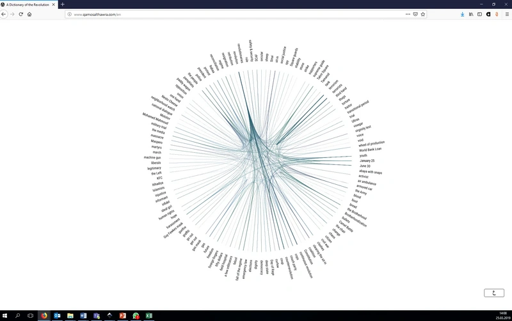Select the term World Bank Loan
Image resolution: width=512 pixels, height=321 pixels.
click(x=370, y=150)
